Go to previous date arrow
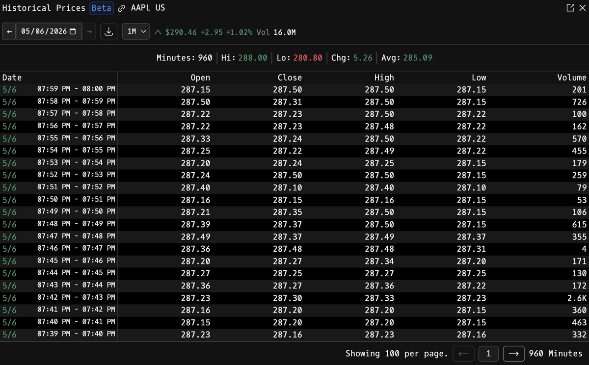Viewport: 589px width, 365px height. pos(9,31)
